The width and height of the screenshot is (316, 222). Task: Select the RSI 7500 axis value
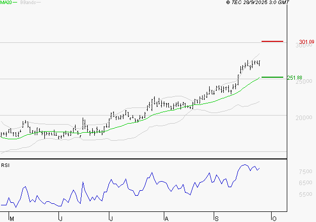[305, 172]
